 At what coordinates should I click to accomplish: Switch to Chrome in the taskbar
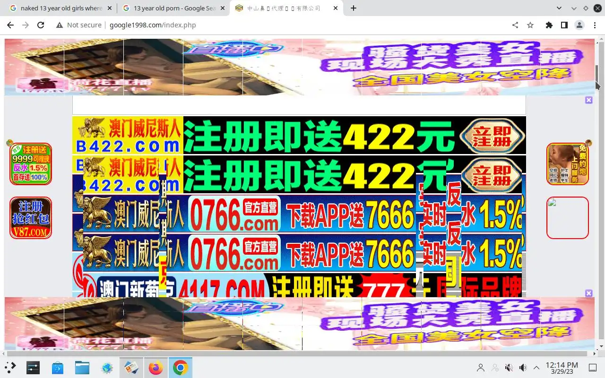pos(180,368)
